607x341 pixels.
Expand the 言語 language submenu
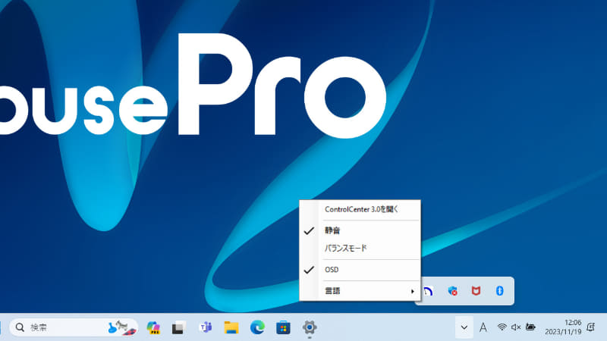360,291
